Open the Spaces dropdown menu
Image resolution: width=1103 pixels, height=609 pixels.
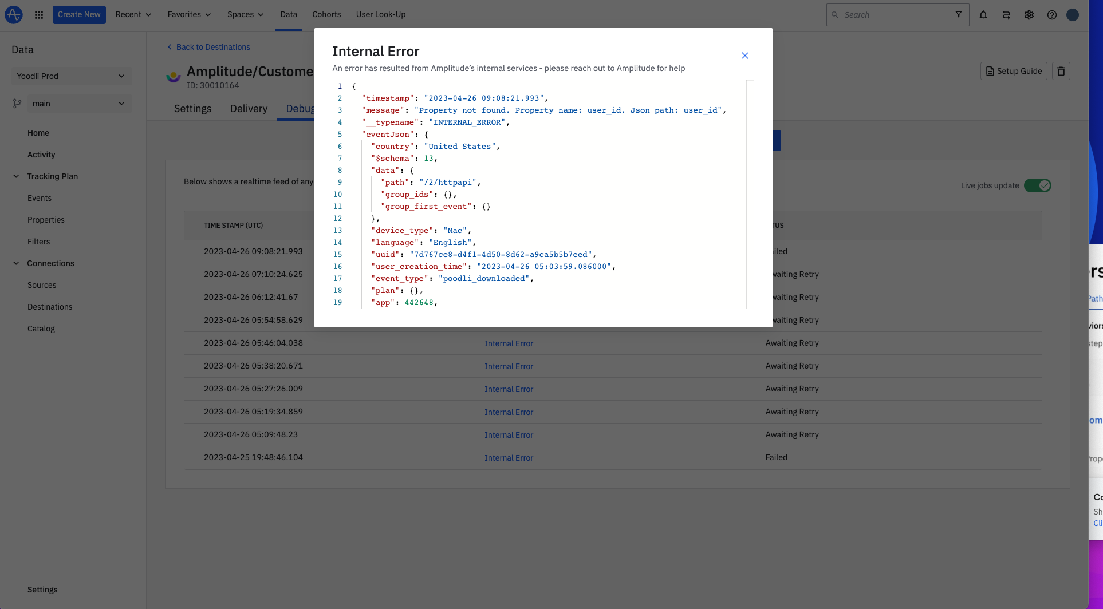[245, 14]
